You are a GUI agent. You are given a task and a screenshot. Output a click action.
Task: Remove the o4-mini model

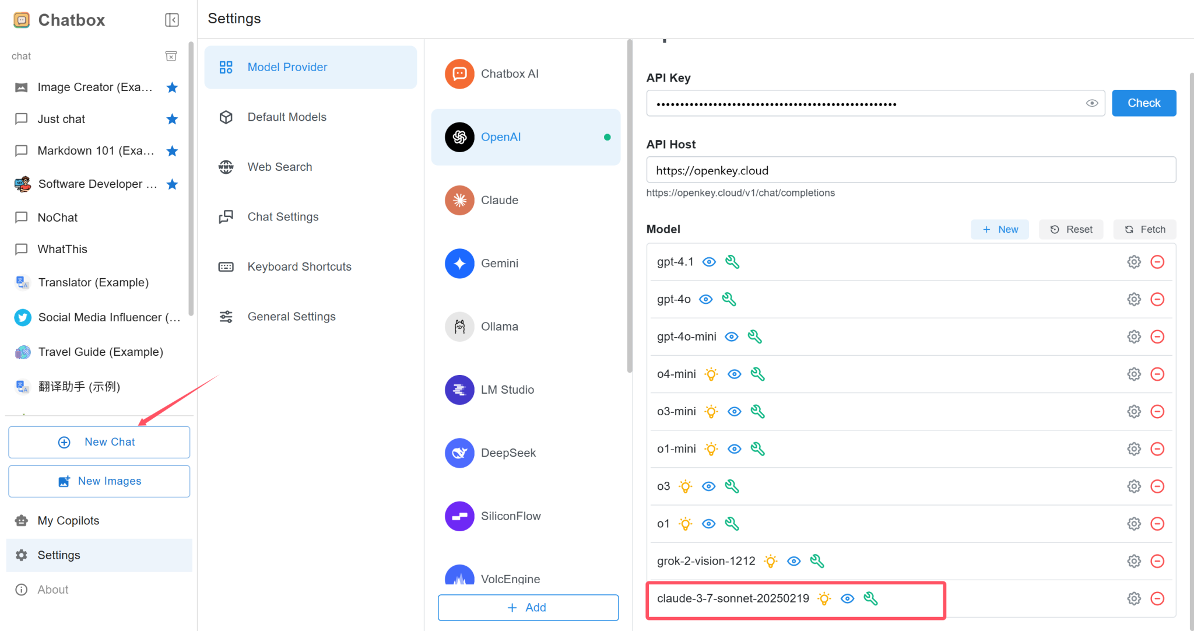coord(1157,374)
